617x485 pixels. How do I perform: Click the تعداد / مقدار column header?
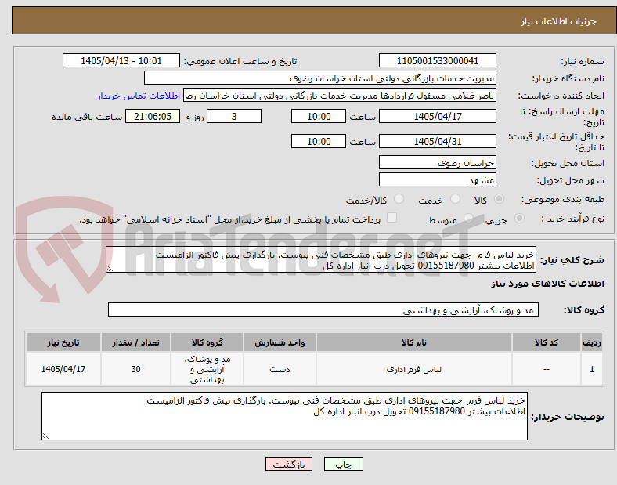click(x=135, y=342)
